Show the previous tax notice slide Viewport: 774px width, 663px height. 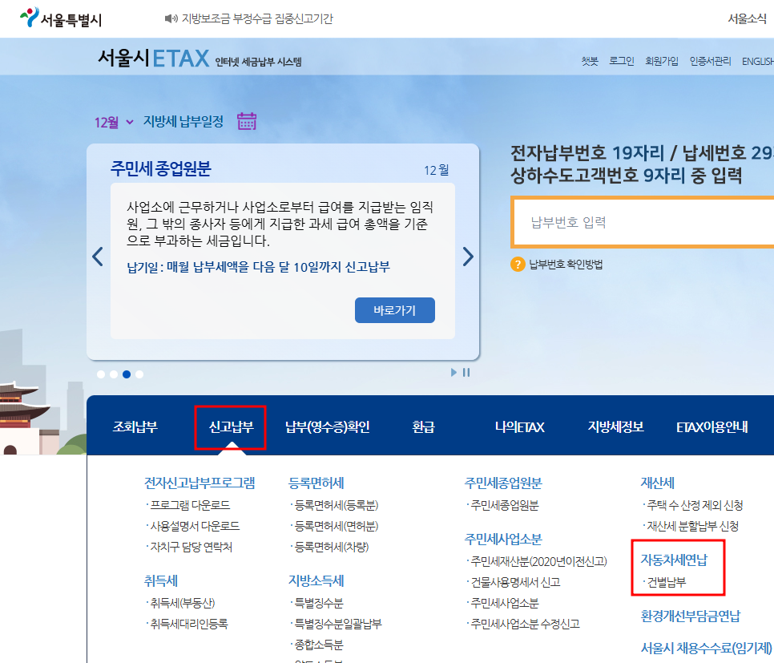pos(98,257)
